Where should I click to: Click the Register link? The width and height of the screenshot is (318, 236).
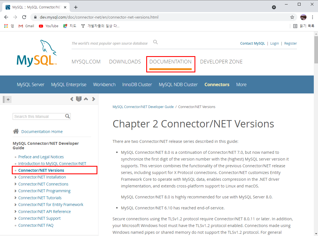(290, 43)
